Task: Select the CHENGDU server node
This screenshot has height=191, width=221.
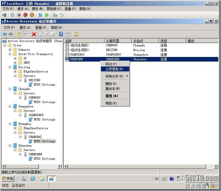Action: tap(34, 98)
